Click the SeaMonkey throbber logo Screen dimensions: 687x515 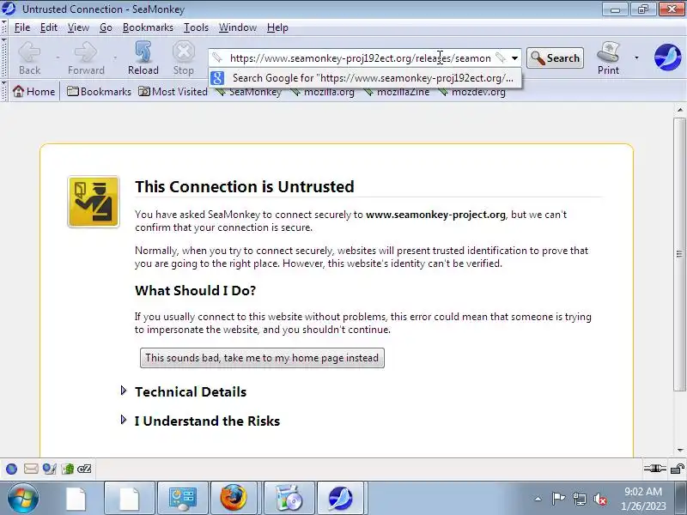pyautogui.click(x=667, y=58)
